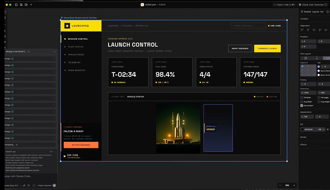Select the 98.4% fuel level card
The width and height of the screenshot is (330, 190).
[172, 72]
